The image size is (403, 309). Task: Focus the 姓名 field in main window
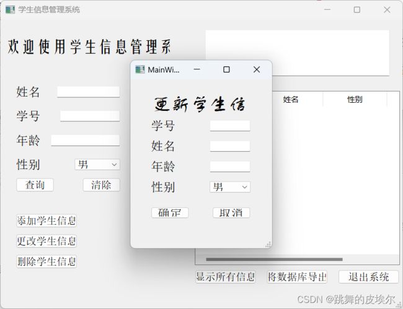click(x=89, y=92)
